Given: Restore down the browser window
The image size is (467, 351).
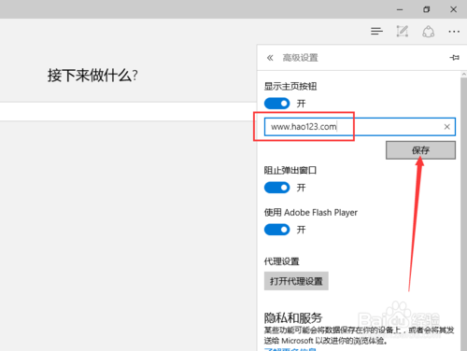Looking at the screenshot, I should [x=427, y=9].
